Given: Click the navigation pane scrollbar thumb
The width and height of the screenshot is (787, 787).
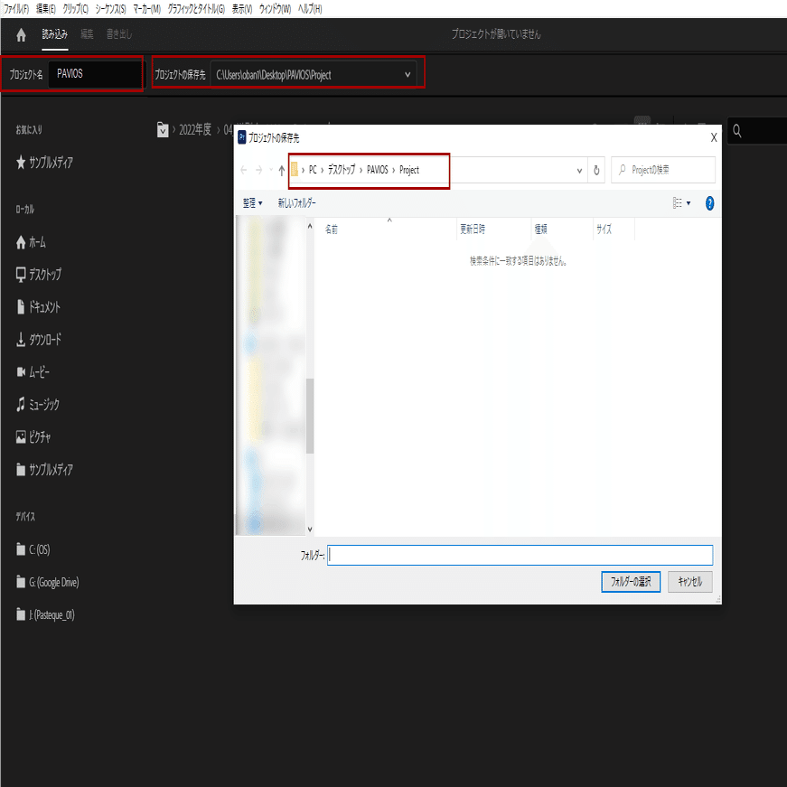Looking at the screenshot, I should coord(310,416).
